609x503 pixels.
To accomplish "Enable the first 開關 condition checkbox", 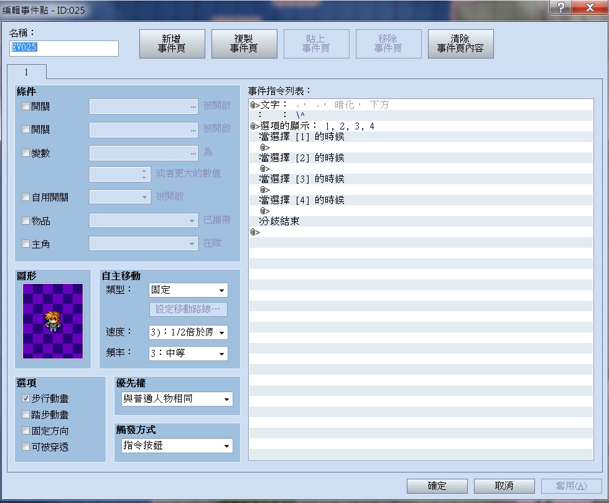I will pyautogui.click(x=26, y=106).
